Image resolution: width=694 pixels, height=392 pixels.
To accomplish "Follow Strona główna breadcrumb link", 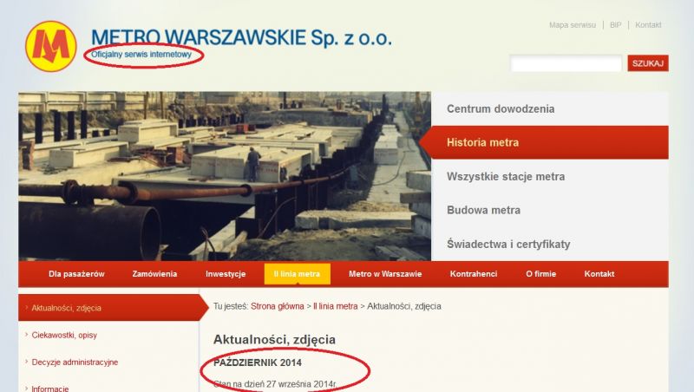I will tap(278, 306).
